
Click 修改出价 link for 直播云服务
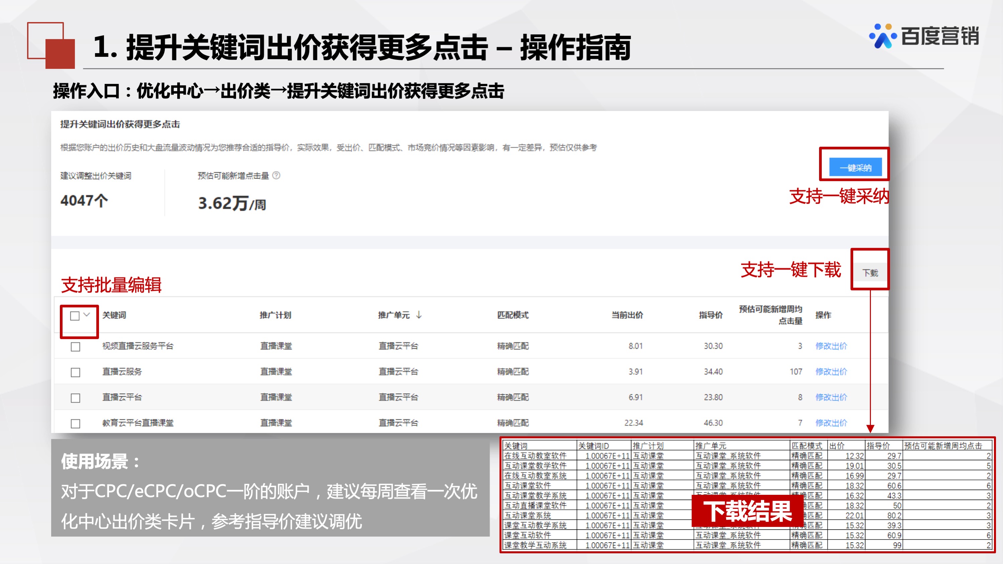tap(831, 371)
